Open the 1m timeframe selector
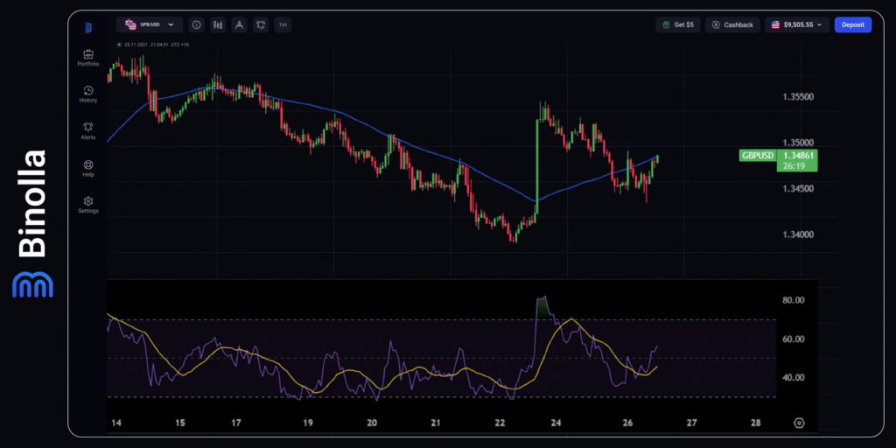Image resolution: width=896 pixels, height=448 pixels. [x=283, y=25]
